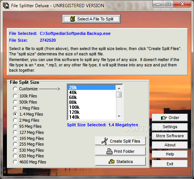Click the scrollbar thumb in size list
Screen dimensions: 194x179
(119, 94)
